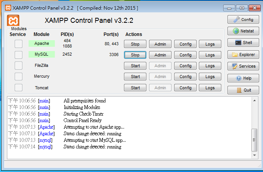View FileZilla Logs
Image resolution: width=263 pixels, height=172 pixels.
coord(210,66)
